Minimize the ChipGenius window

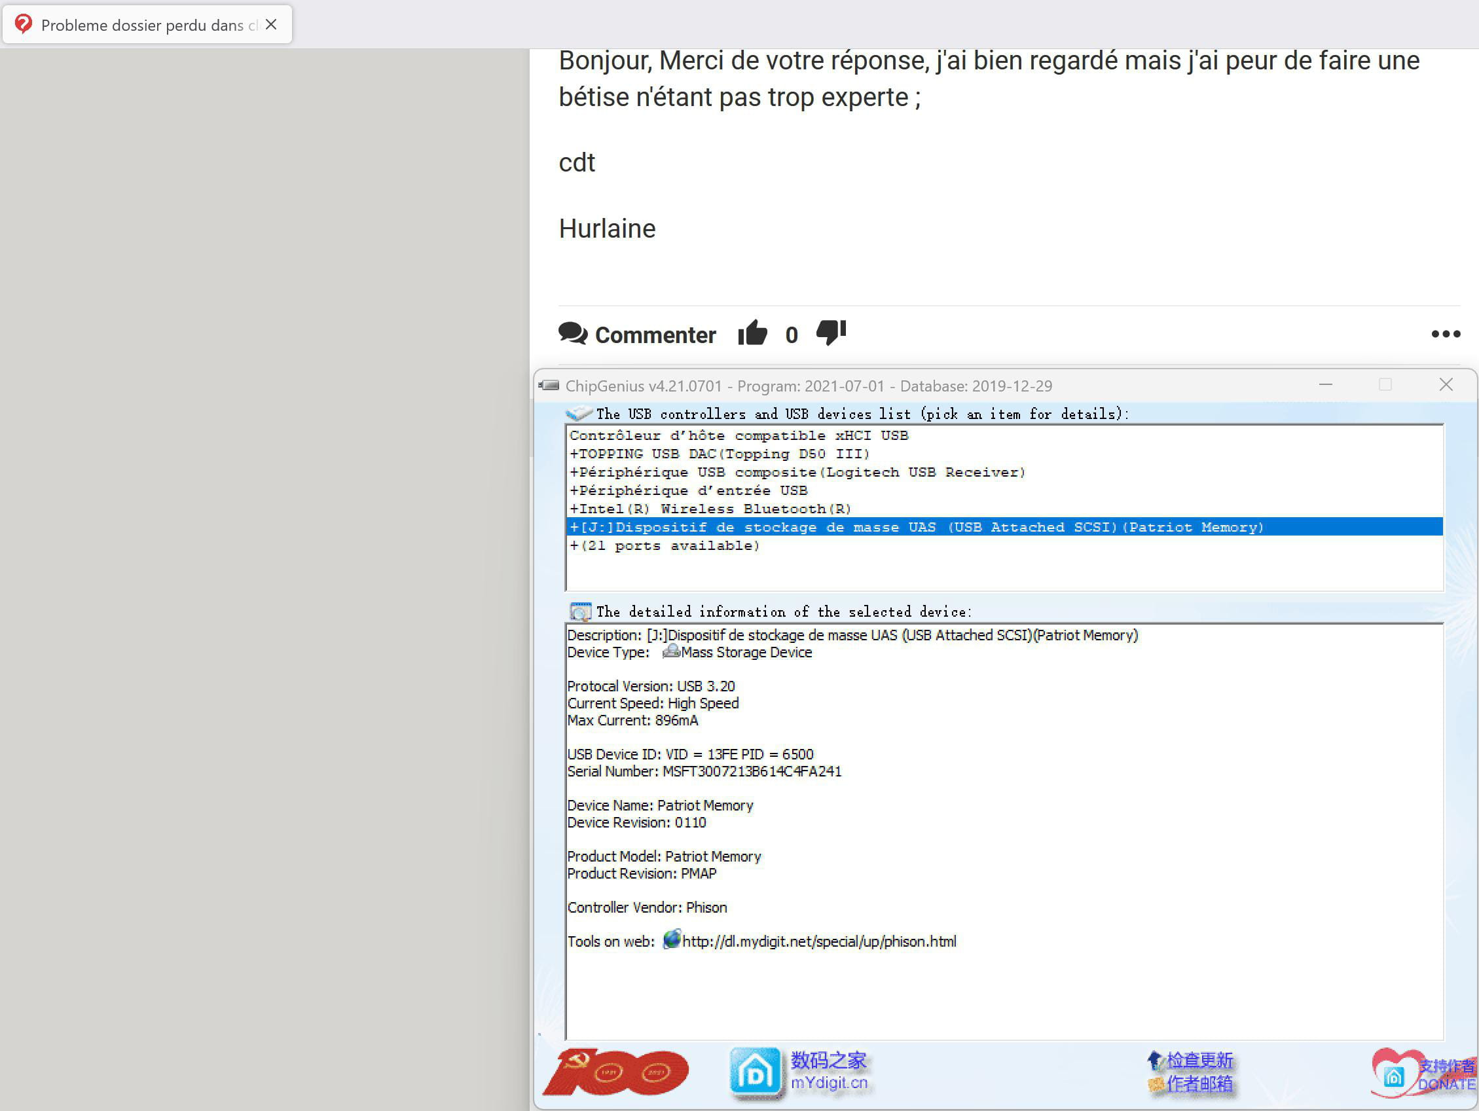[x=1325, y=385]
